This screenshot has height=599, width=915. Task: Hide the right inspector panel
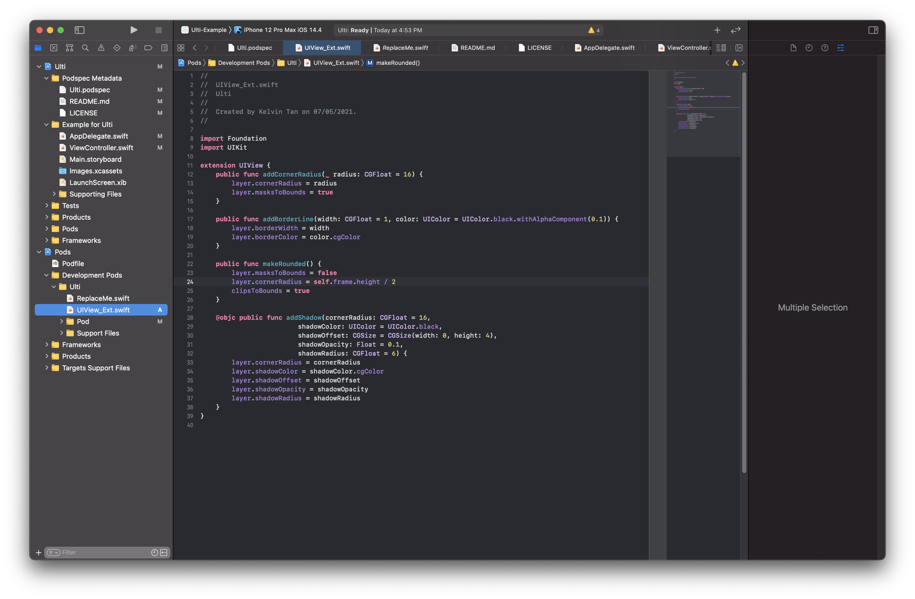873,30
